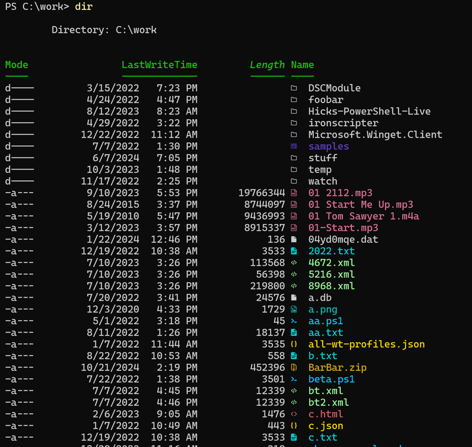The height and width of the screenshot is (447, 472).
Task: Click the HTML icon beside c.html
Action: click(294, 414)
